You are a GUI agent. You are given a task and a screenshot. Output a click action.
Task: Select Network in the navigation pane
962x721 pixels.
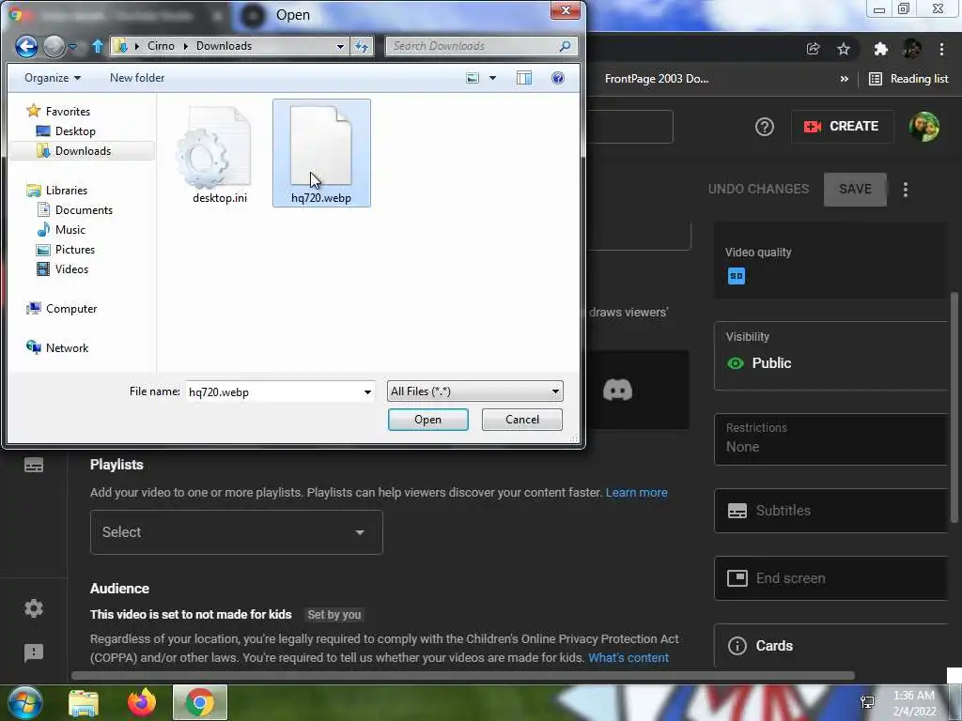click(67, 347)
